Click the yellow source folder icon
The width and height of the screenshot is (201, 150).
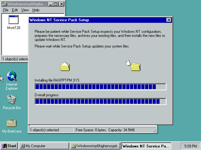(x=65, y=66)
